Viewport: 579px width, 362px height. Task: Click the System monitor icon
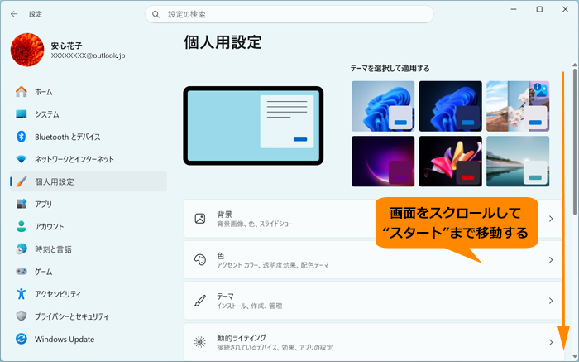pos(21,114)
